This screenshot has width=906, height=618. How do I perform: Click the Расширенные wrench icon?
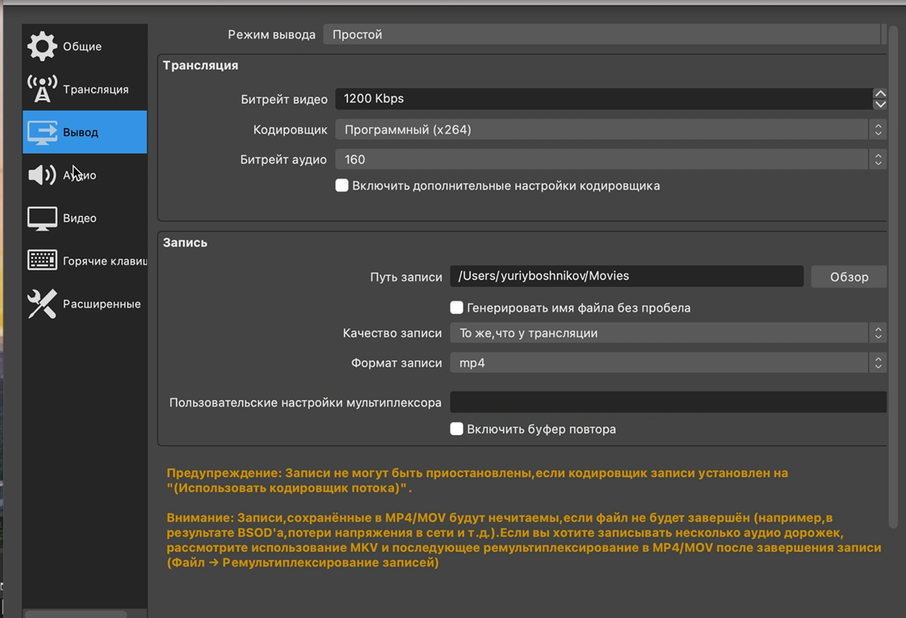click(42, 304)
